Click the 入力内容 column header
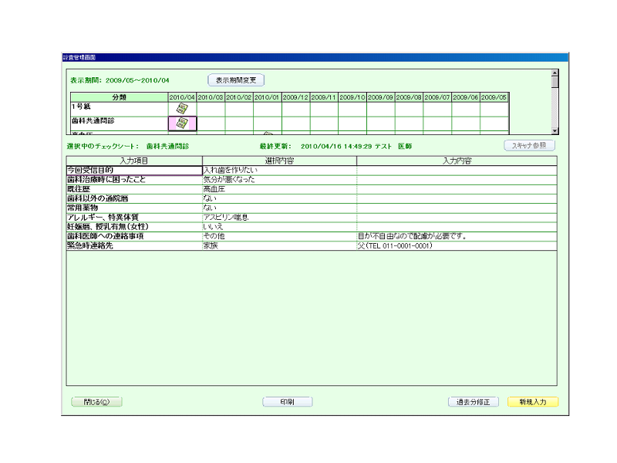Screen dimensions: 617x463 coord(457,161)
